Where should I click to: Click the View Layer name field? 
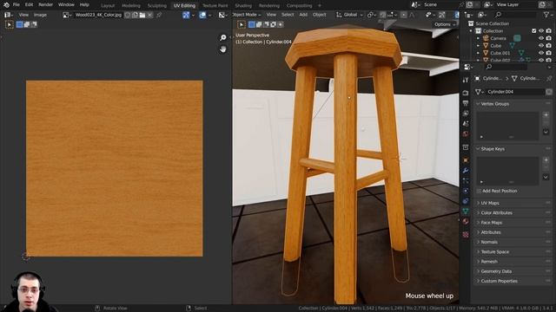[x=516, y=4]
